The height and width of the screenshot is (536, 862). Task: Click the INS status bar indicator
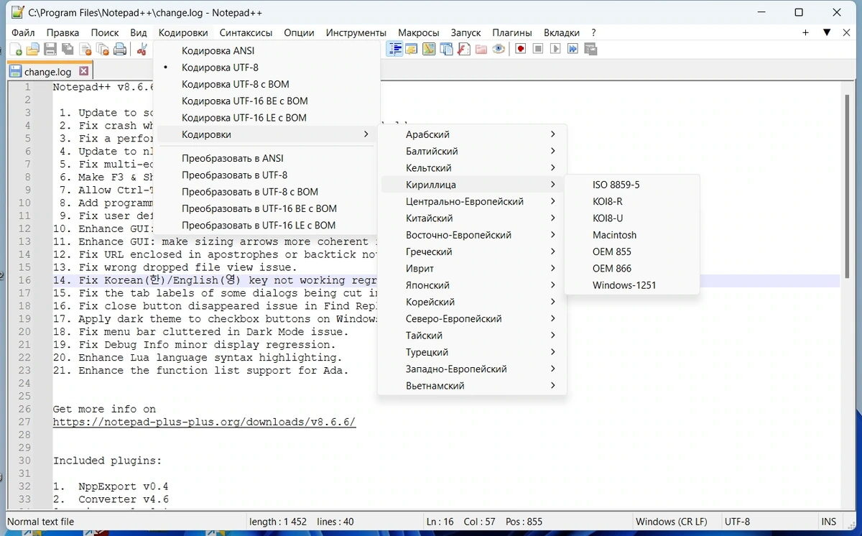point(829,522)
